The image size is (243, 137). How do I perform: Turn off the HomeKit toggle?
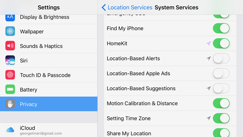click(x=221, y=44)
